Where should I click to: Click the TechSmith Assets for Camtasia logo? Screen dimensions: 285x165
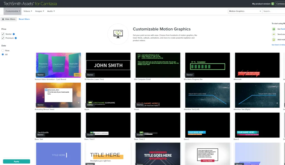30,4
